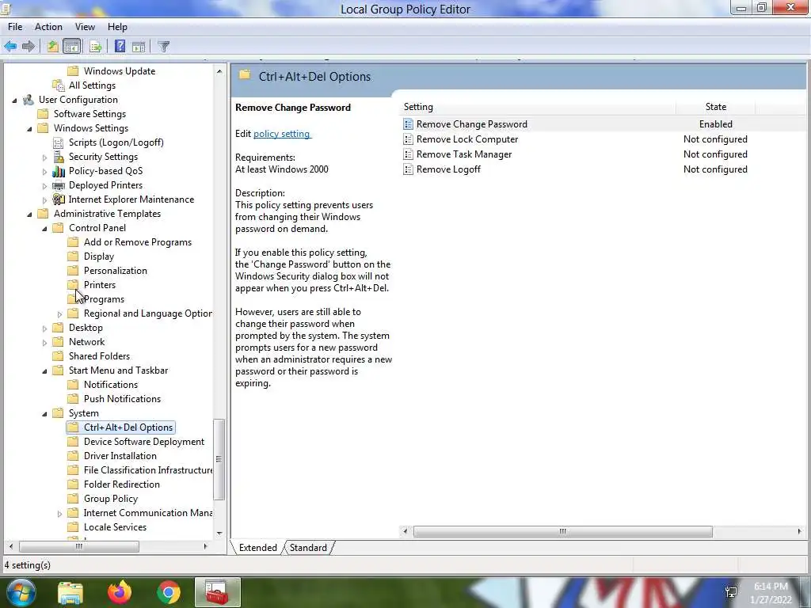Click the network icon in system tray
The width and height of the screenshot is (811, 608).
(731, 592)
